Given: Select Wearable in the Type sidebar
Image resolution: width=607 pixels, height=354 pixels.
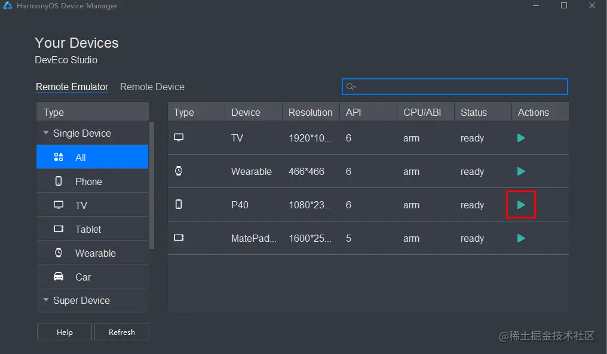Looking at the screenshot, I should [x=95, y=253].
